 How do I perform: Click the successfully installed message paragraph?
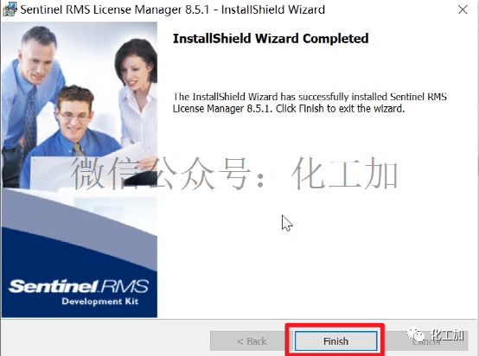click(x=310, y=103)
